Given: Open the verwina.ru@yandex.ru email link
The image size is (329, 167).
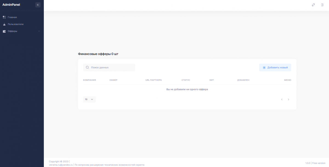Looking at the screenshot, I should pos(61,165).
